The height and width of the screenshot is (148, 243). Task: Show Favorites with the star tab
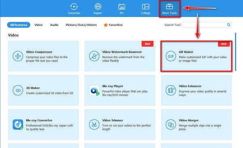pyautogui.click(x=113, y=25)
